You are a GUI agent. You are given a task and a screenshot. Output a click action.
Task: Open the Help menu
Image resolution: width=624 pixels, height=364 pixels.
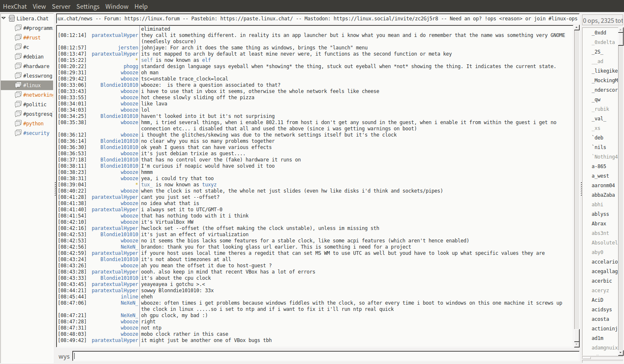click(141, 6)
